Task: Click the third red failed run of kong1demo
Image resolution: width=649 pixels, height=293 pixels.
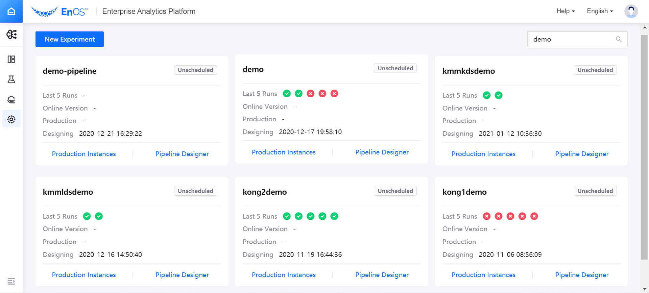Action: coord(510,216)
